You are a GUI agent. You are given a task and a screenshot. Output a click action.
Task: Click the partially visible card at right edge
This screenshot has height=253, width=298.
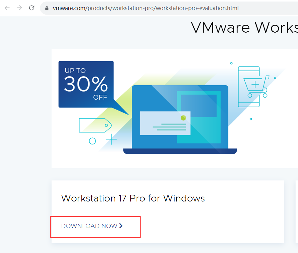coord(297,212)
